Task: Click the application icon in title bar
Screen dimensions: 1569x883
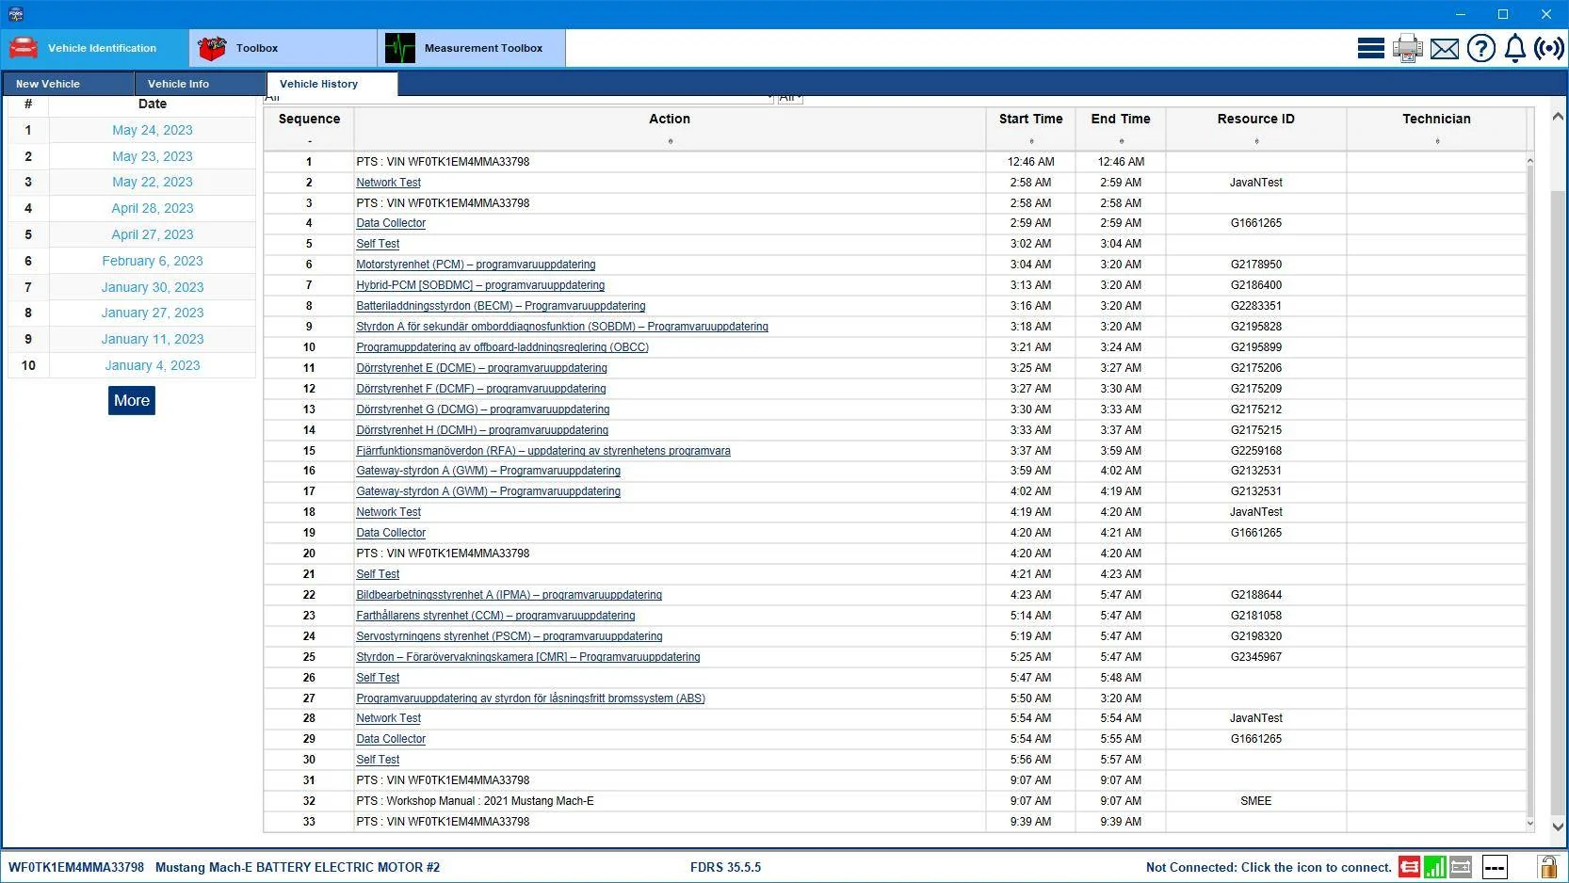Action: [x=15, y=14]
